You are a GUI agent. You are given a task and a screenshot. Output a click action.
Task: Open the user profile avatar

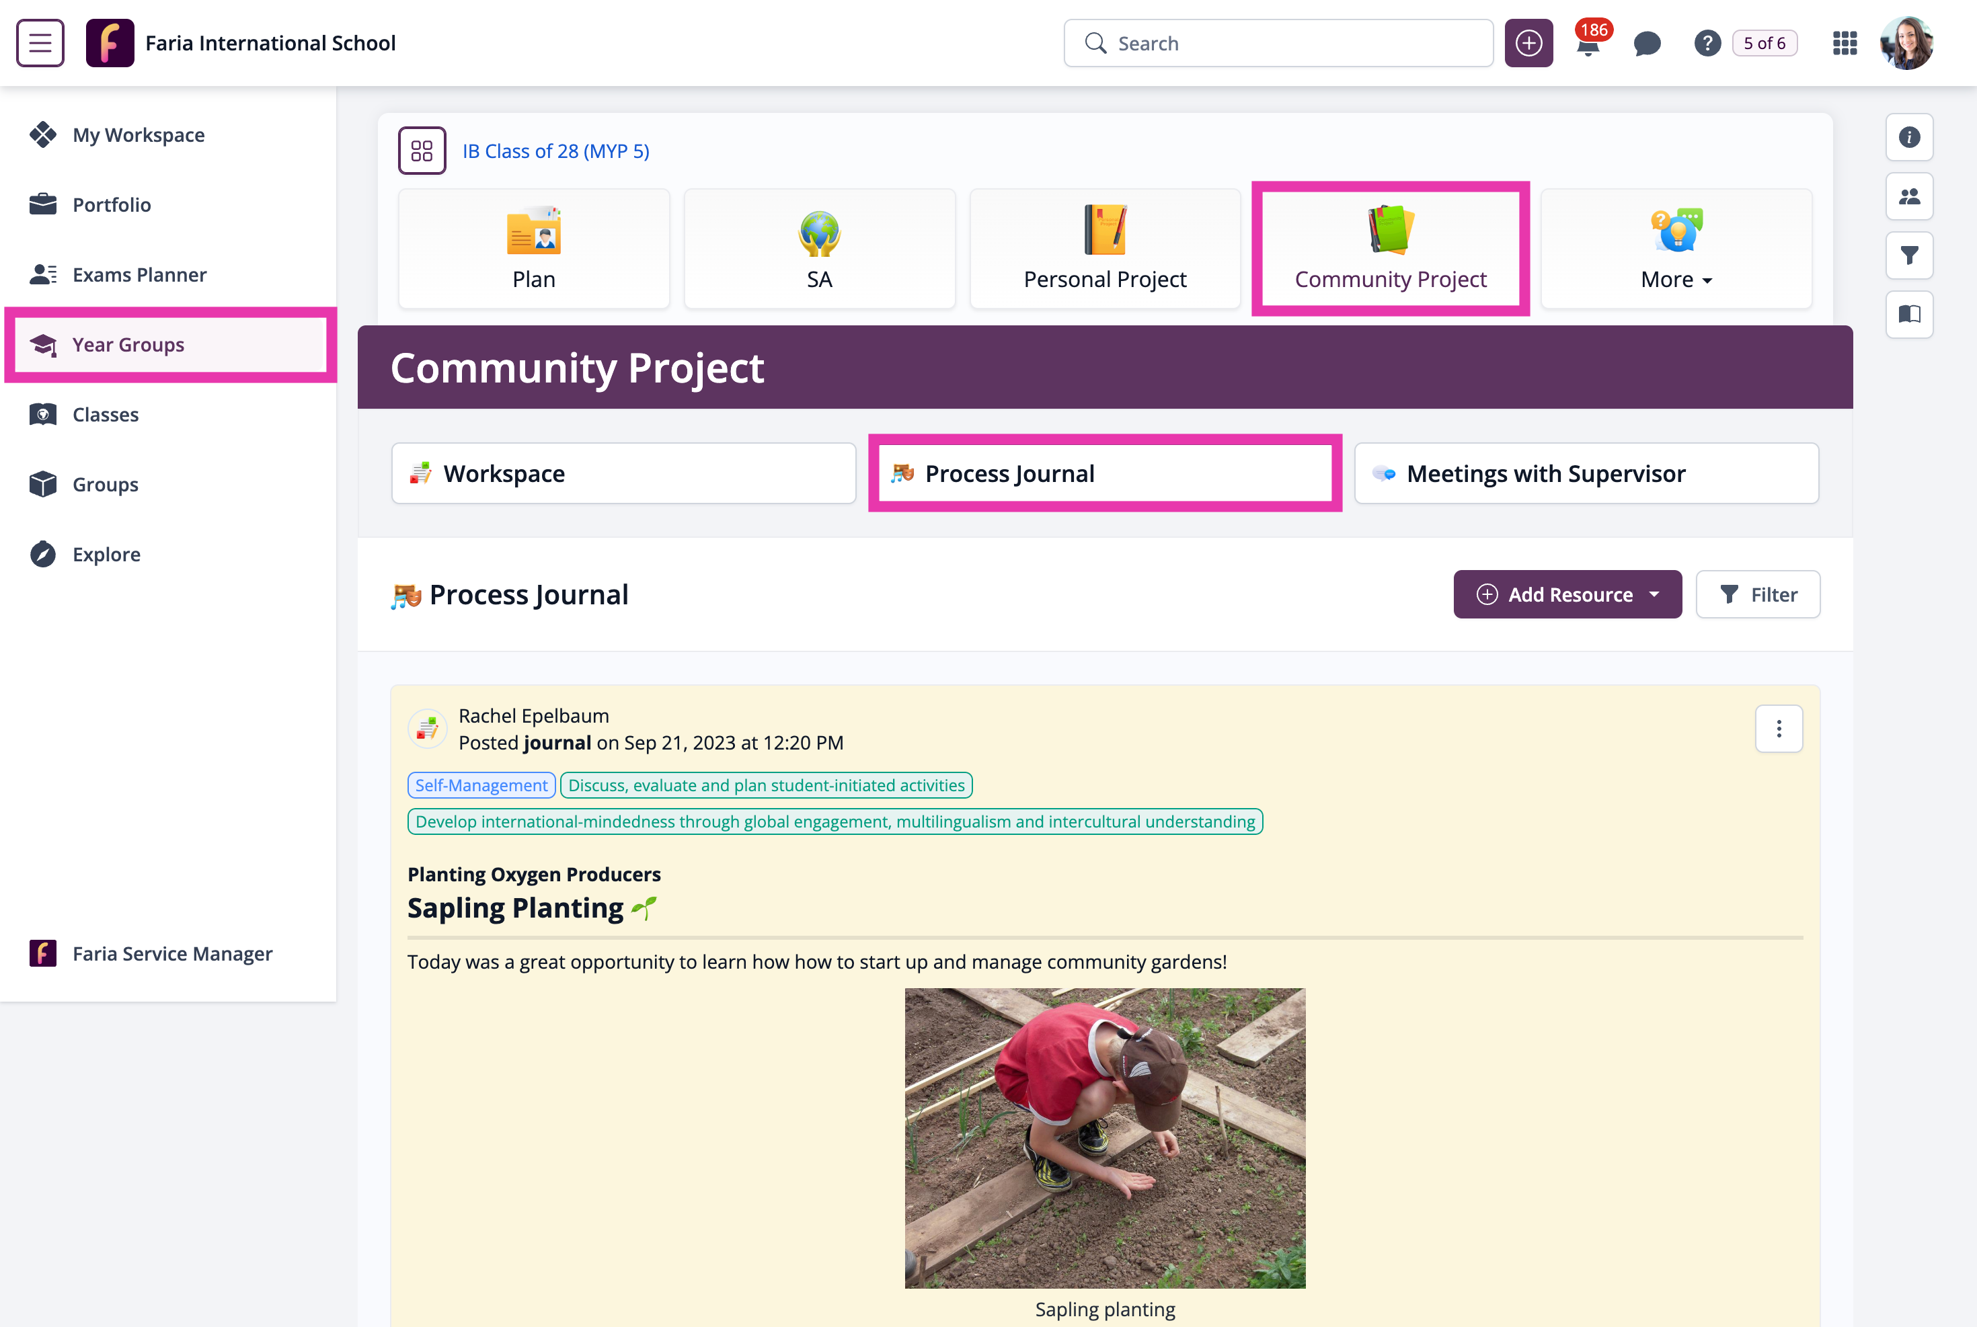pyautogui.click(x=1907, y=43)
